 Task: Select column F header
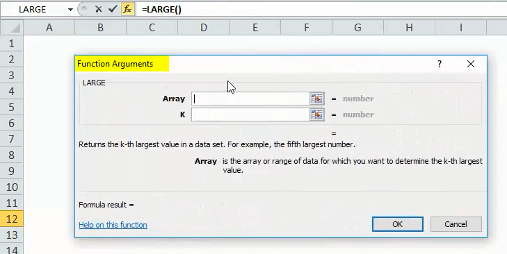(x=306, y=28)
